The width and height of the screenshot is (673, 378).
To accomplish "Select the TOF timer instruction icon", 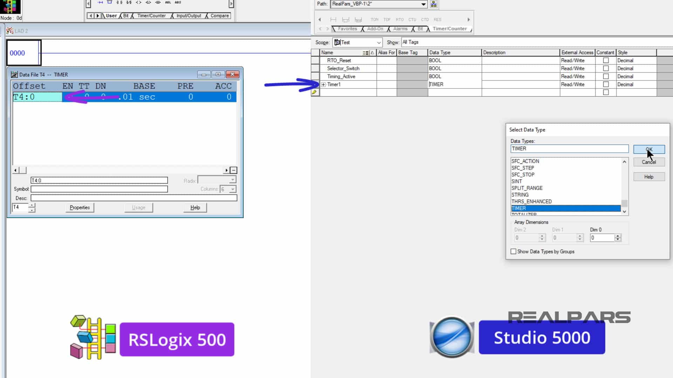I will [387, 20].
